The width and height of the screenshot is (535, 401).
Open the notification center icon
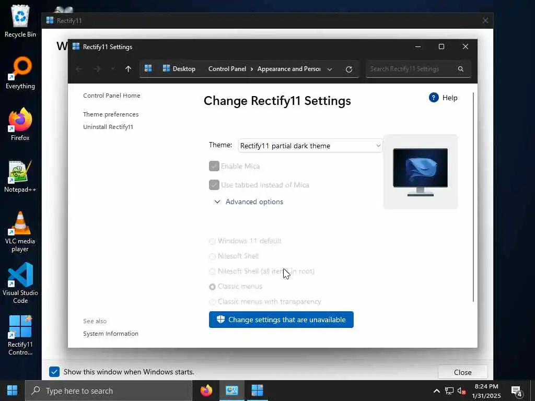[517, 391]
